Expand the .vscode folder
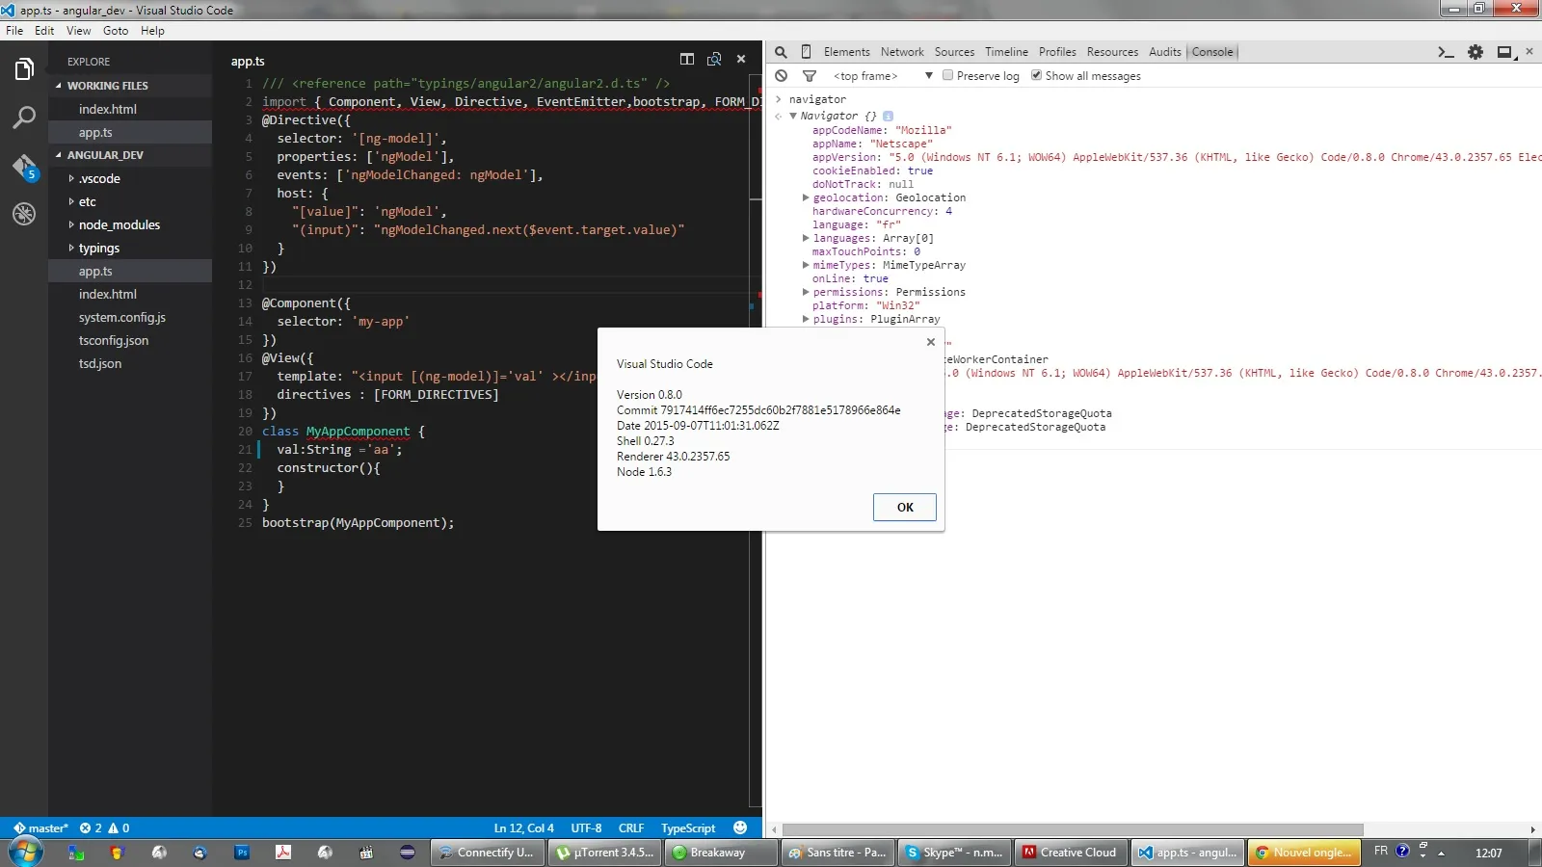Image resolution: width=1542 pixels, height=867 pixels. 71,178
